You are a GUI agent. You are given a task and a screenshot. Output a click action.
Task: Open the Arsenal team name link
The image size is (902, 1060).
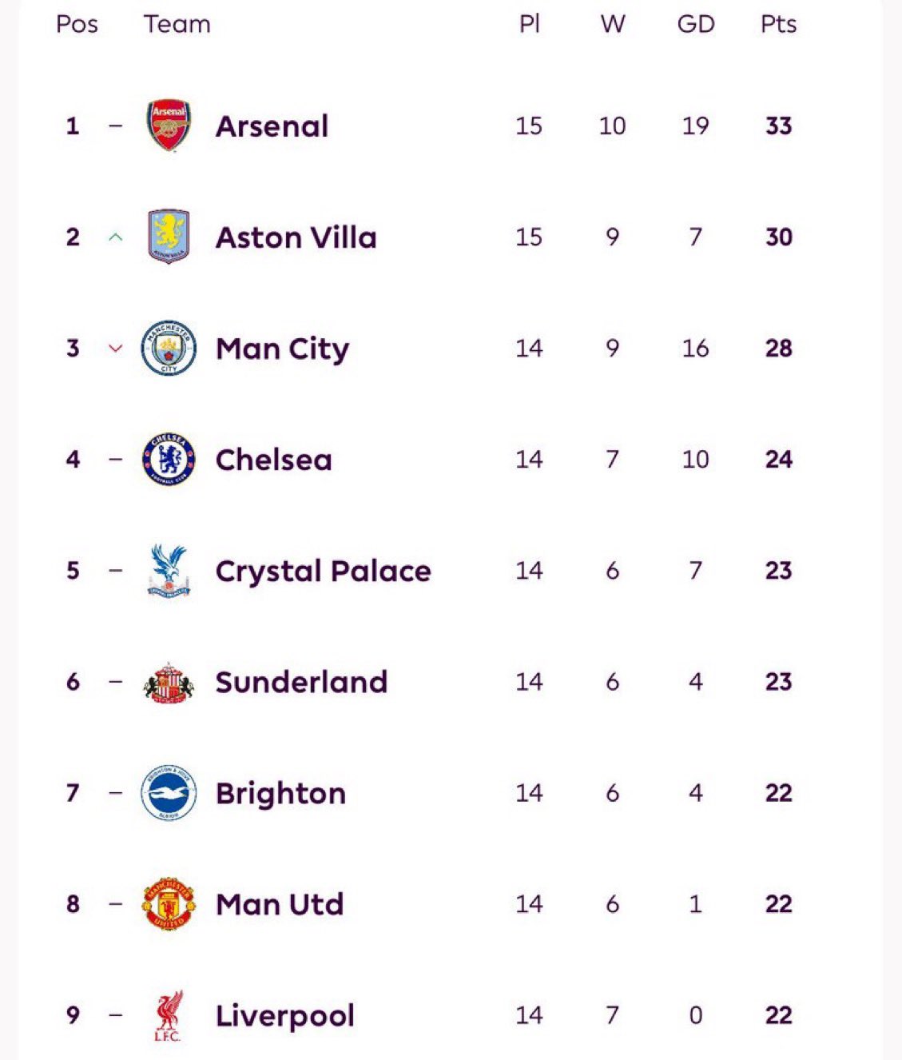click(x=272, y=126)
